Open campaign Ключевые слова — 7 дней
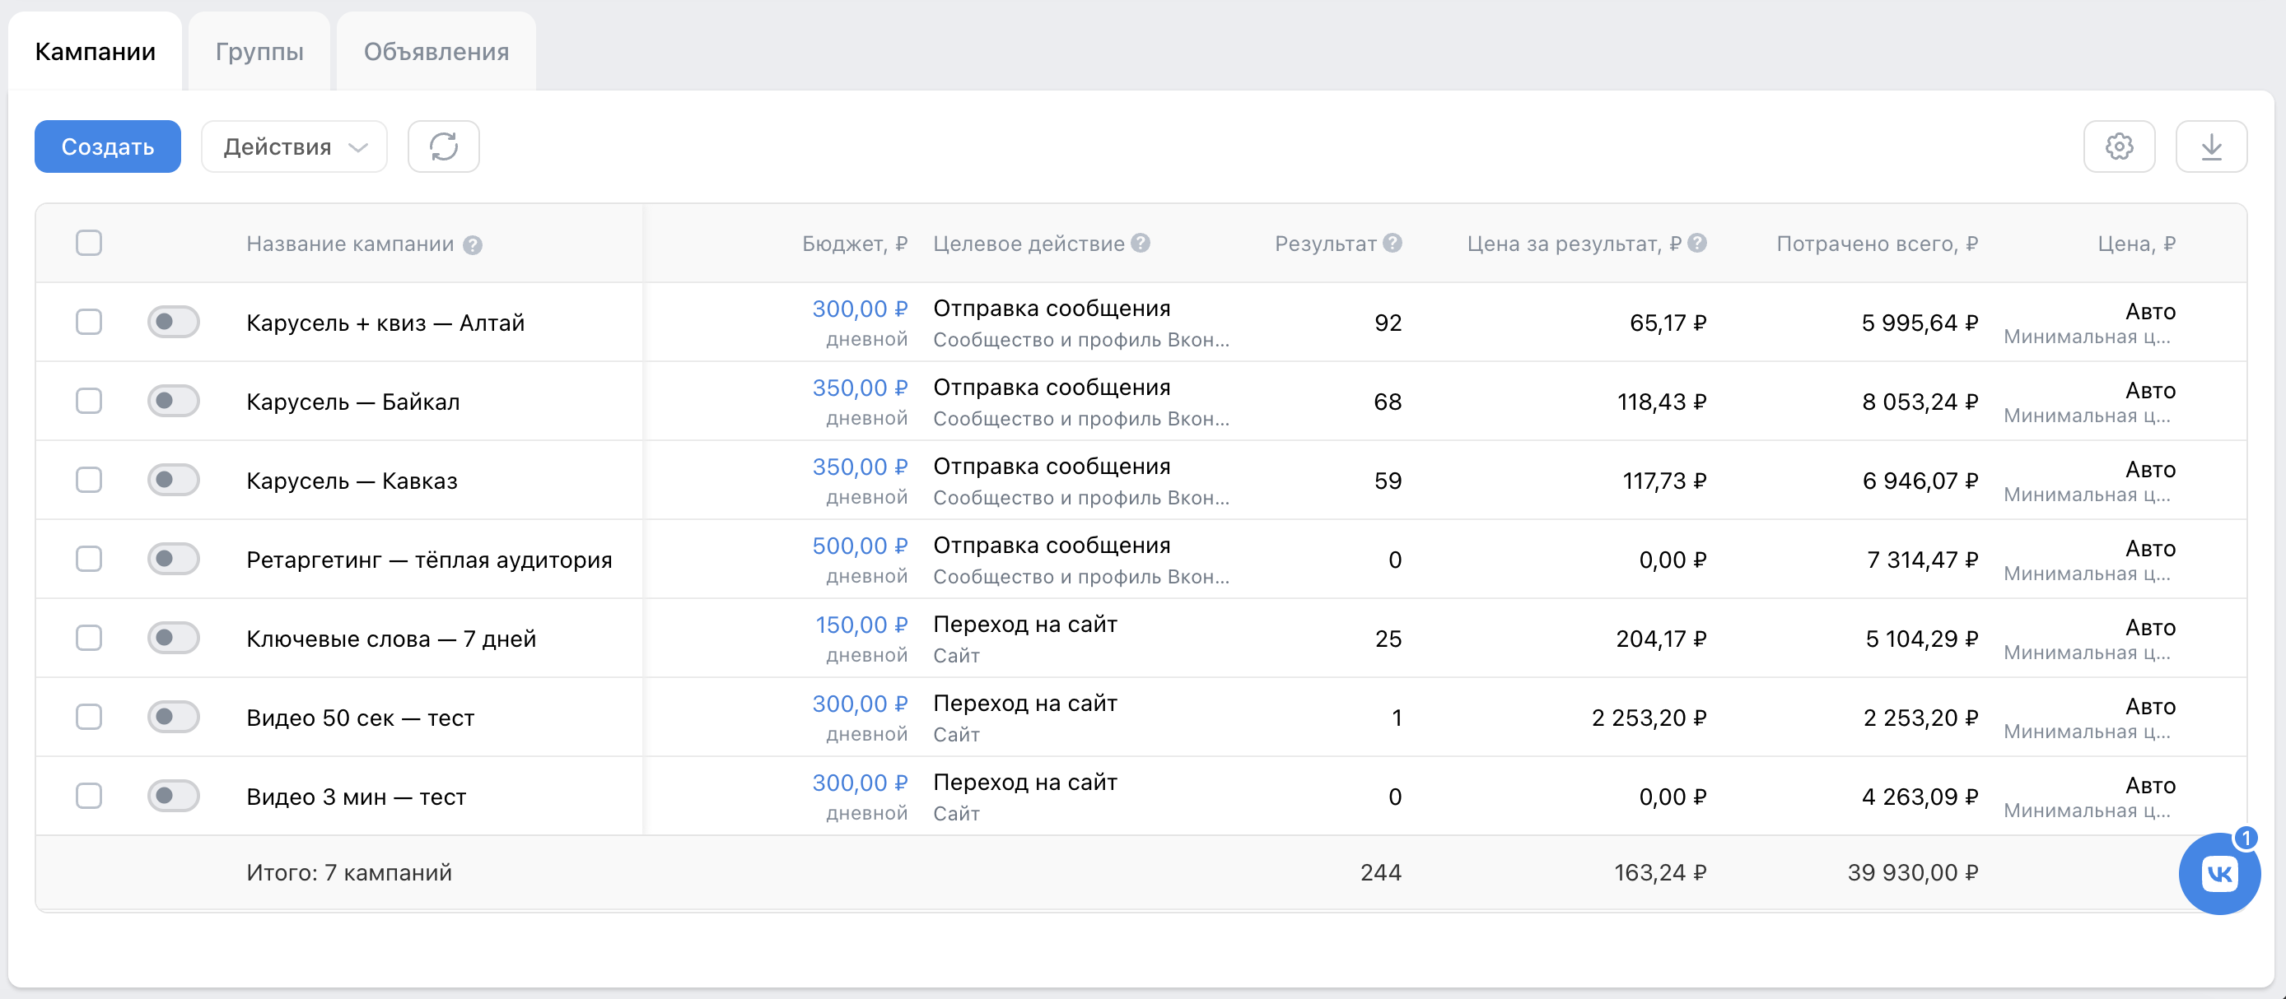2286x999 pixels. tap(390, 639)
